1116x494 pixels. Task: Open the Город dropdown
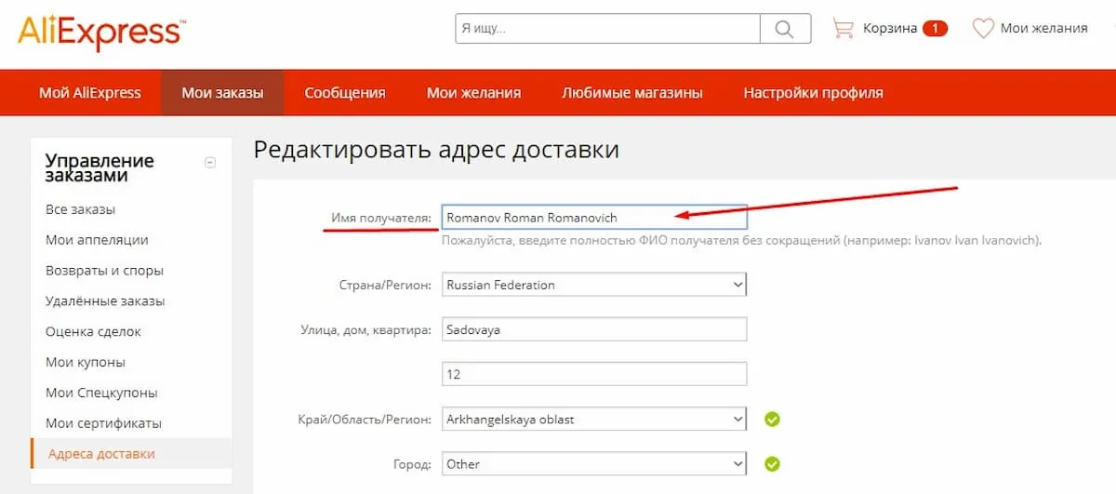593,464
